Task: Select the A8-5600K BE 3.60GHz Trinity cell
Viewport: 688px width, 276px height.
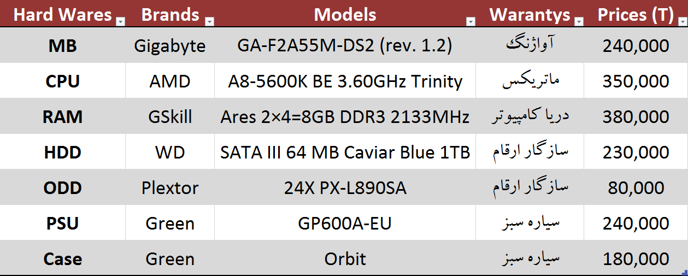Action: coord(344,81)
